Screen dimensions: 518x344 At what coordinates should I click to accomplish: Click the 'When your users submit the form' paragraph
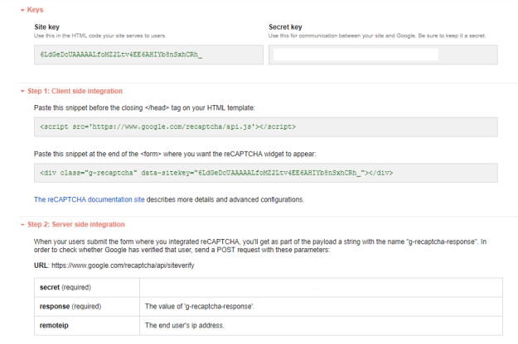click(x=260, y=246)
